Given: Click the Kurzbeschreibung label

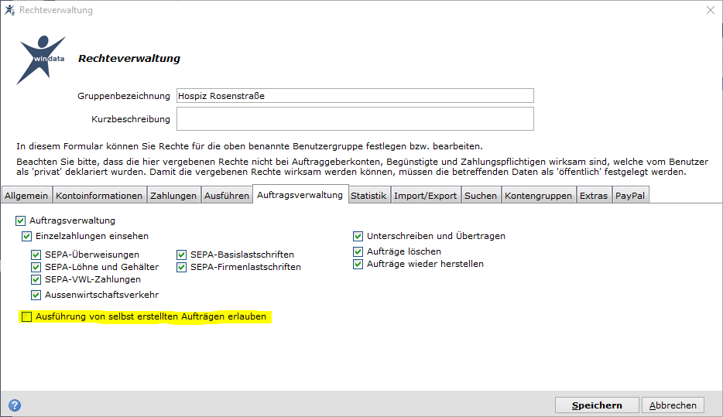Looking at the screenshot, I should tap(131, 119).
